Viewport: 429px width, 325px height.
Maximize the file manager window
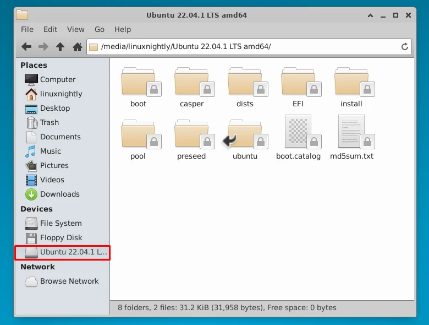click(395, 15)
